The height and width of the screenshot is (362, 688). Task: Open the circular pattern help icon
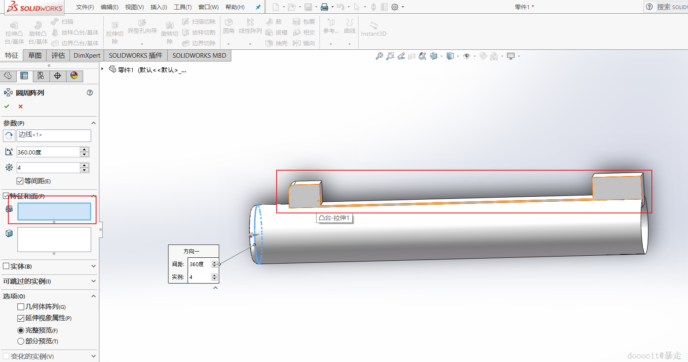coord(90,93)
